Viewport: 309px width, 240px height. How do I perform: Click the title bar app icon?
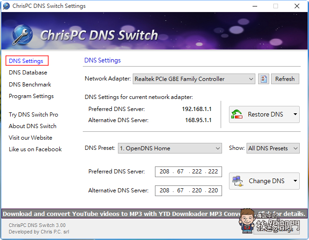pyautogui.click(x=6, y=6)
